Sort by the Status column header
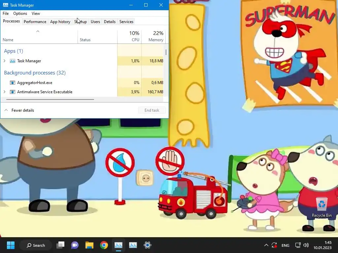Image resolution: width=338 pixels, height=253 pixels. click(97, 37)
